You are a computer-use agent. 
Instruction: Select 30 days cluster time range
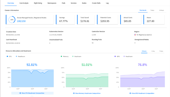pyautogui.click(x=162, y=10)
